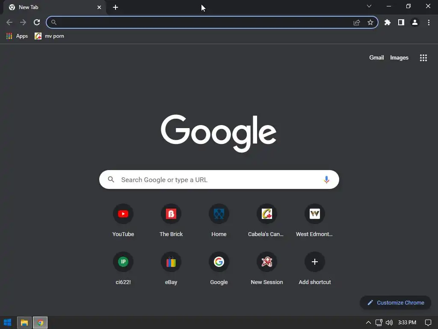Select the New Tab tab

pyautogui.click(x=55, y=7)
